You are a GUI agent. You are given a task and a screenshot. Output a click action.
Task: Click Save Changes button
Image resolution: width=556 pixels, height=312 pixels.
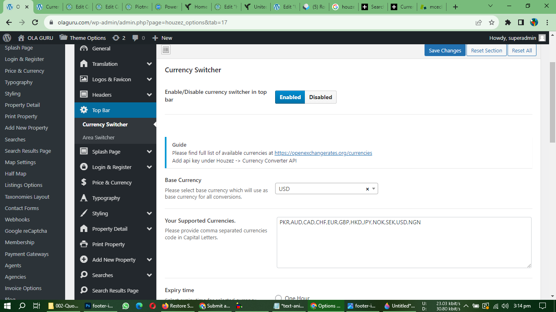click(445, 50)
